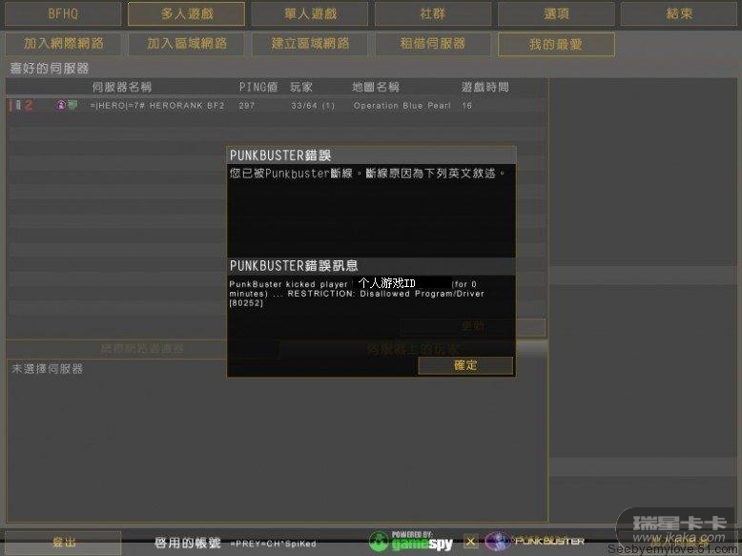This screenshot has width=742, height=556.
Task: Switch to the 單人遊戲 tab
Action: coord(310,13)
